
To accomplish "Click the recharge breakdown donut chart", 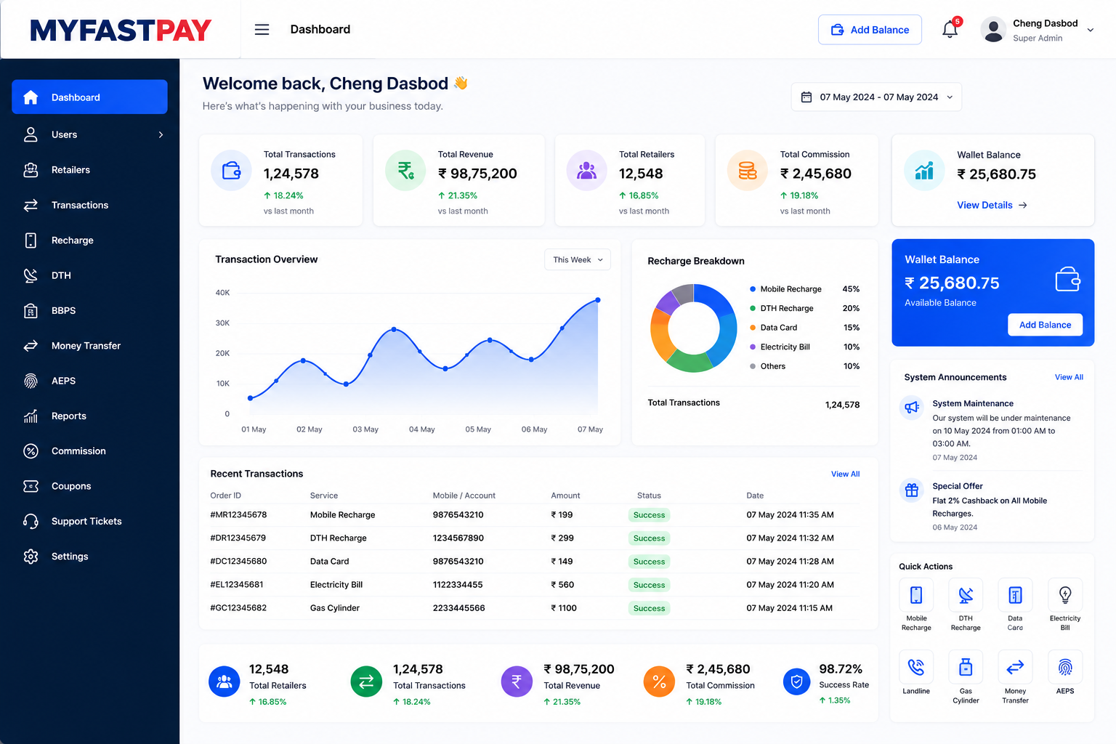I will coord(693,328).
